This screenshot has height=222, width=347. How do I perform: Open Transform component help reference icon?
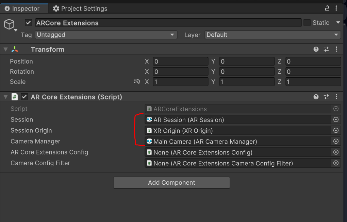pyautogui.click(x=316, y=50)
